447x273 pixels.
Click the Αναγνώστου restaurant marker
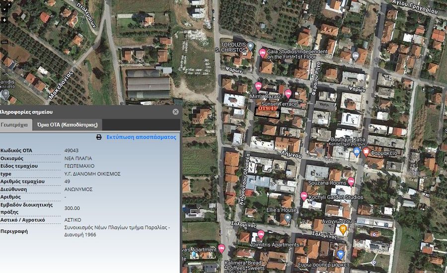click(343, 229)
